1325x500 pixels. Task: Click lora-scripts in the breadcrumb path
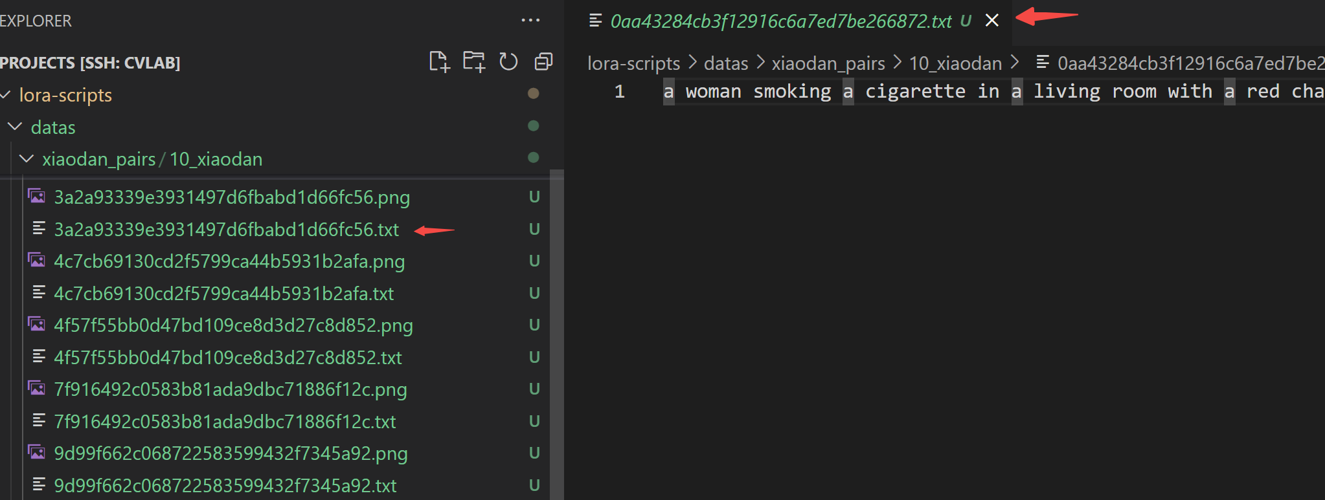[x=633, y=63]
